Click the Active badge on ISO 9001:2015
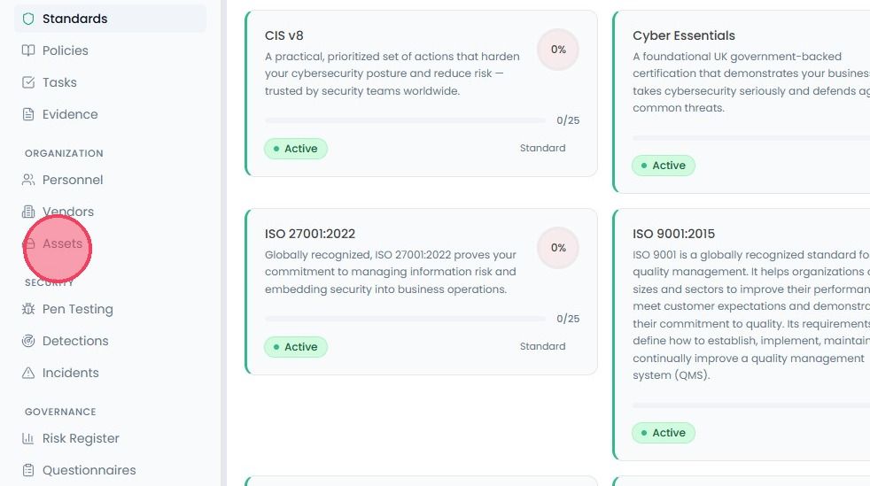Screen dimensions: 870x486 [664, 433]
